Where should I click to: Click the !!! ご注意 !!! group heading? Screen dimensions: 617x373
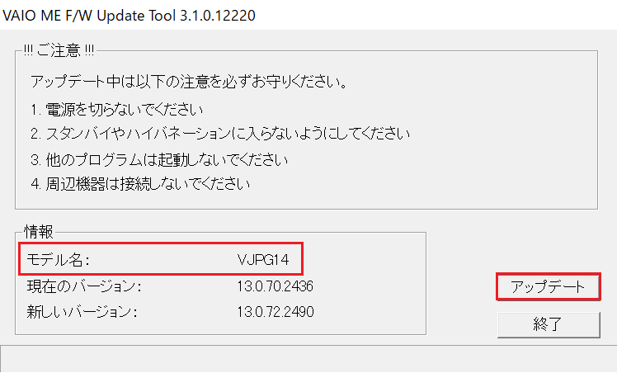pyautogui.click(x=59, y=51)
